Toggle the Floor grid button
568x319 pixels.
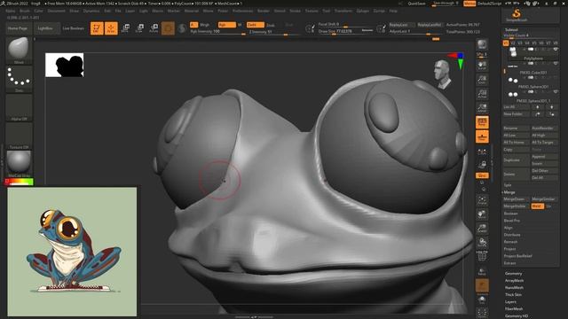click(482, 136)
